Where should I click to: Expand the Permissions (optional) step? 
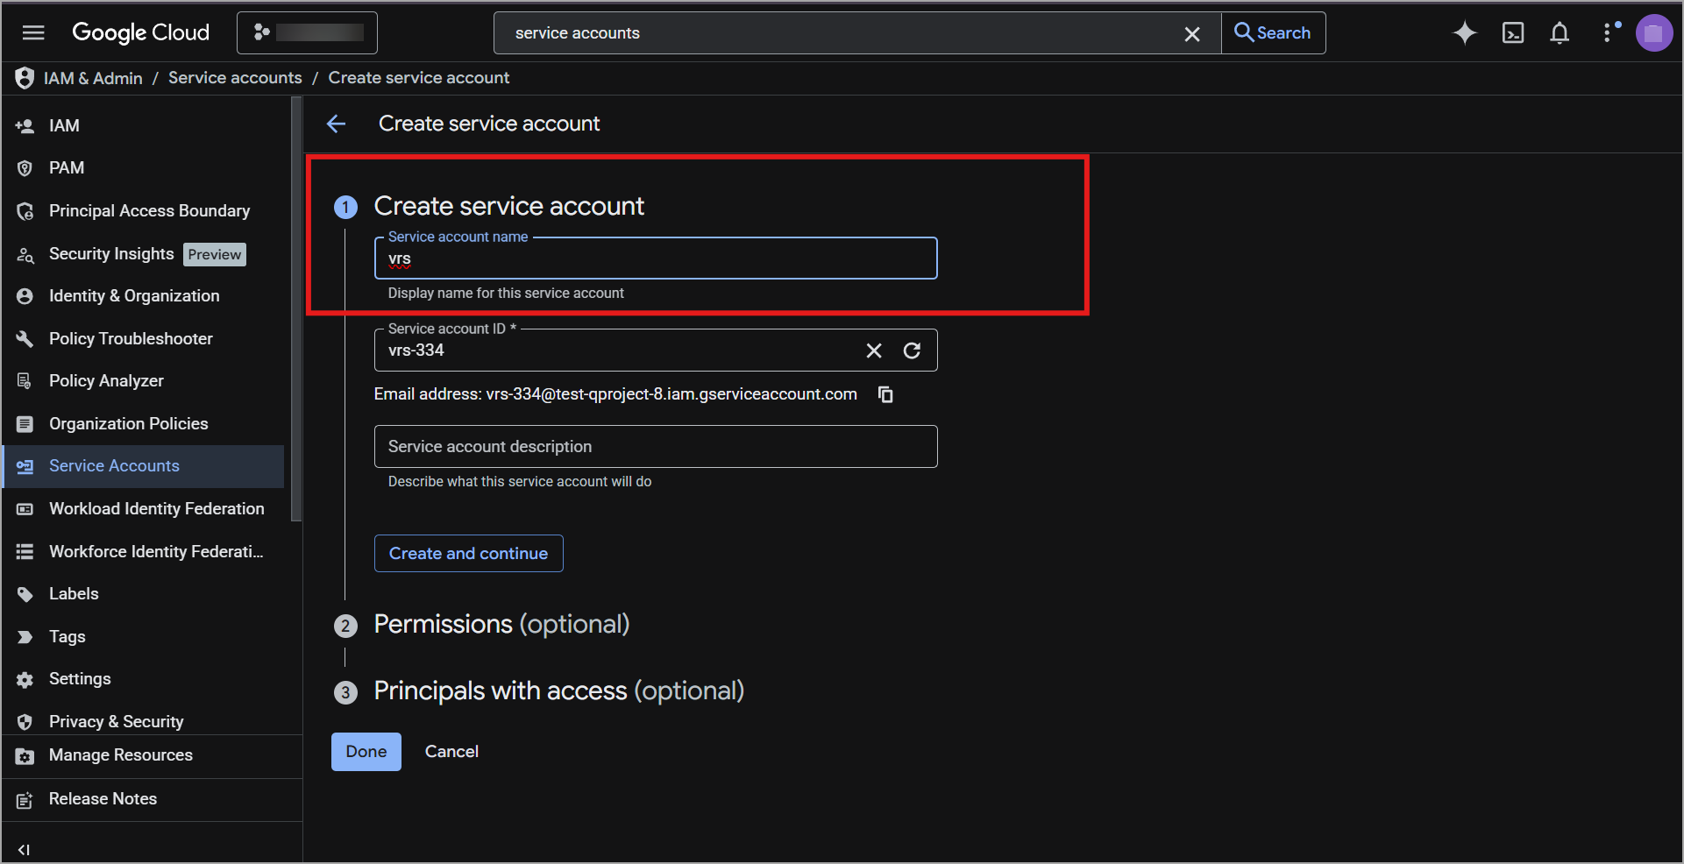pos(501,624)
